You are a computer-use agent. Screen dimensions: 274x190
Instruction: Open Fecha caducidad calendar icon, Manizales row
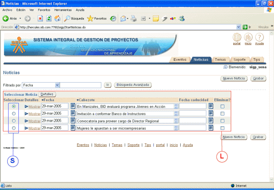click(x=211, y=106)
